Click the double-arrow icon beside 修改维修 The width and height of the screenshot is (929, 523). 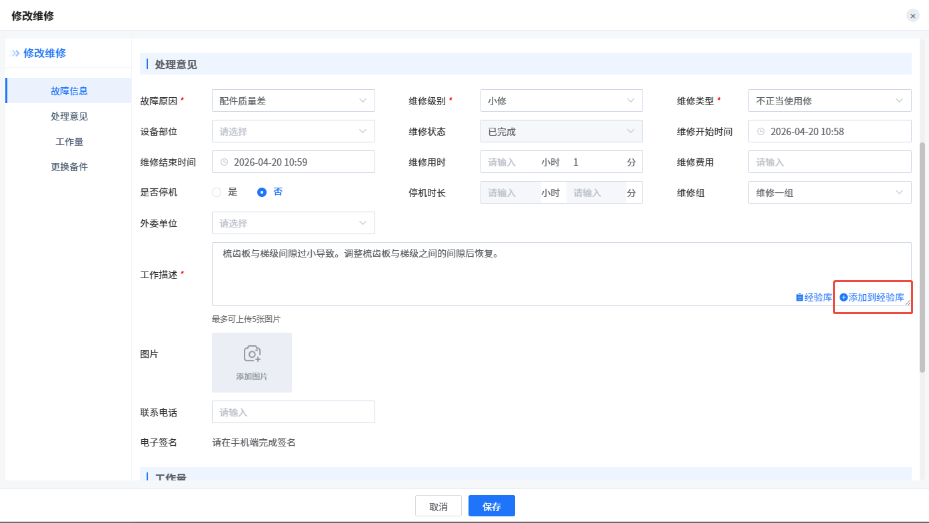pyautogui.click(x=15, y=53)
